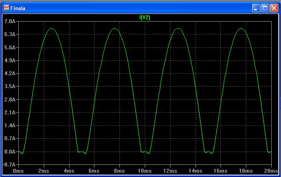Click the 4ms time axis label
The width and height of the screenshot is (281, 177).
(x=69, y=171)
